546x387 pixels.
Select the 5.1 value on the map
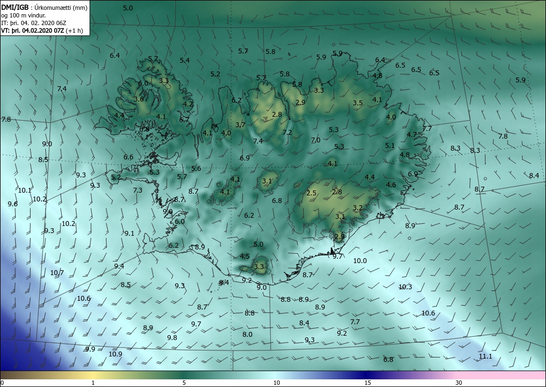click(390, 146)
